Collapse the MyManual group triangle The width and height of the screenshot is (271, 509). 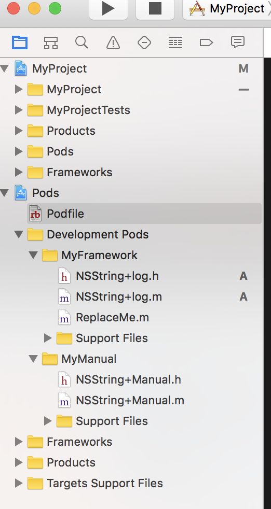[x=33, y=359]
